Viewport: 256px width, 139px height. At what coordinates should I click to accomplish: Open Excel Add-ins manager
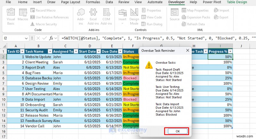click(x=93, y=17)
